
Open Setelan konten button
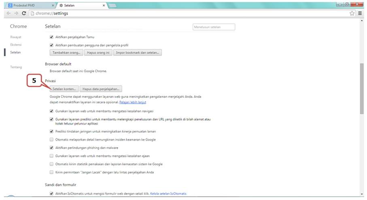(x=64, y=89)
